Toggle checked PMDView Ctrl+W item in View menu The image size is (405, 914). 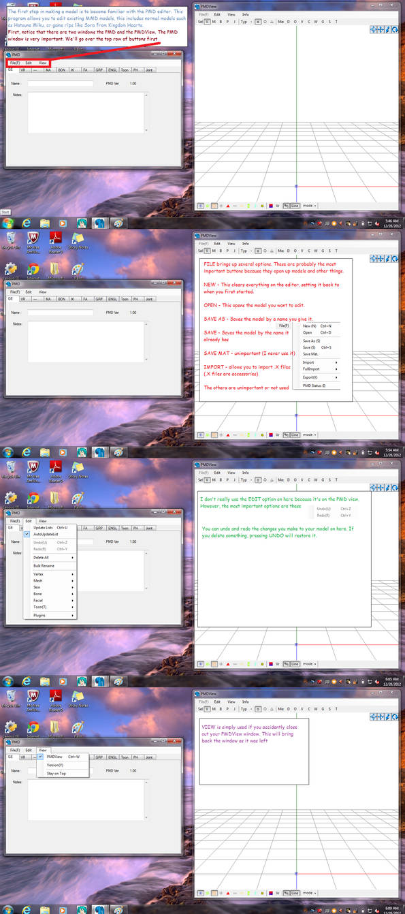click(x=63, y=757)
